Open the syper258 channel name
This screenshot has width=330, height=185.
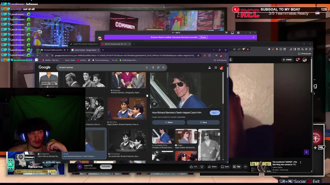click(x=88, y=166)
